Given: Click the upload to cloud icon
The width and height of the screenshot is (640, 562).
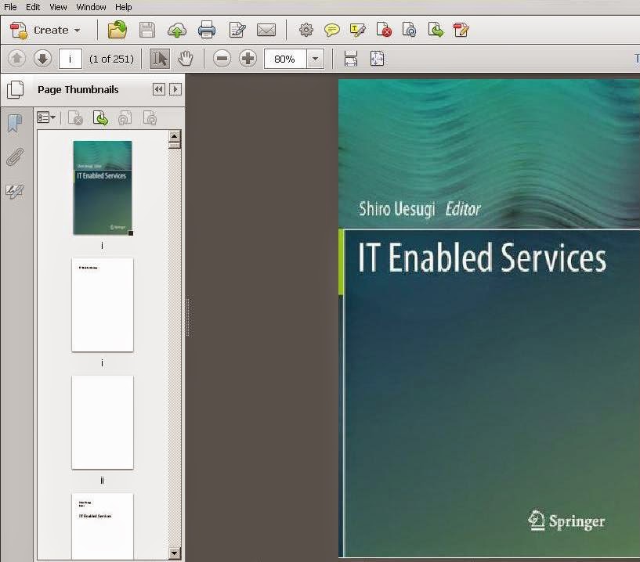Looking at the screenshot, I should (177, 31).
